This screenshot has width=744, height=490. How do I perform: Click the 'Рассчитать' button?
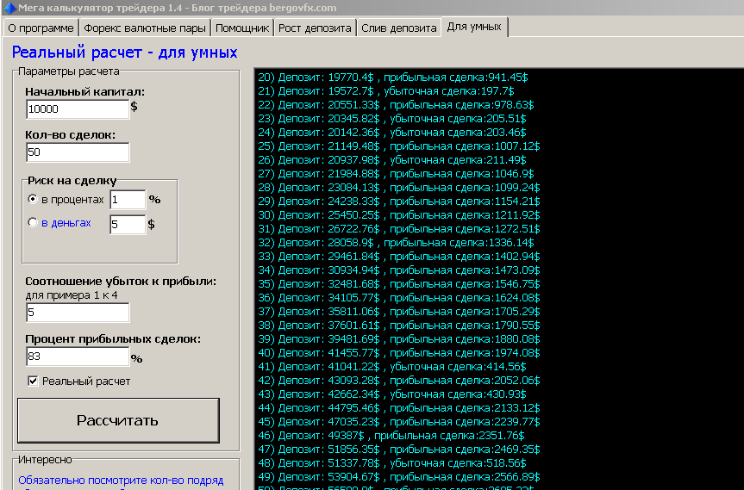click(x=118, y=420)
